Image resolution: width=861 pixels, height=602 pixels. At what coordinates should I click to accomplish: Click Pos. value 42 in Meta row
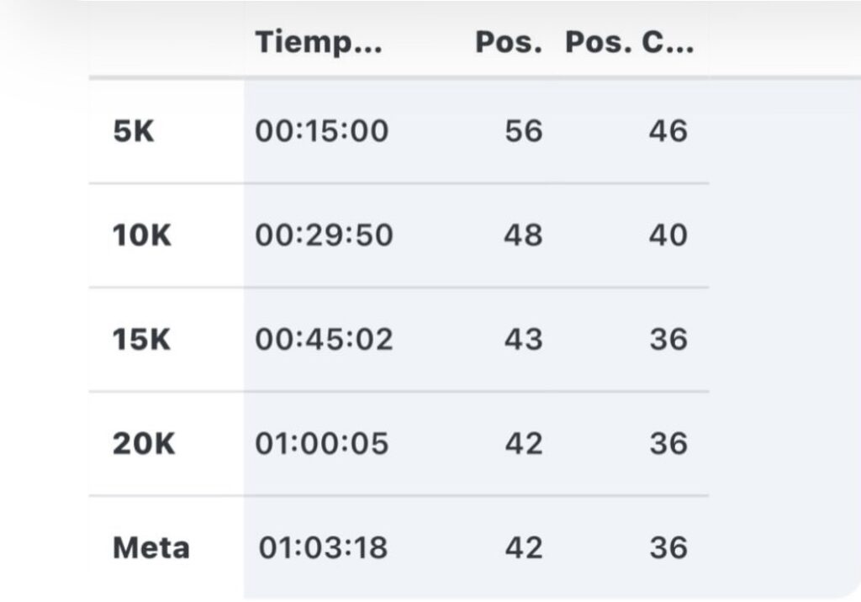coord(523,548)
